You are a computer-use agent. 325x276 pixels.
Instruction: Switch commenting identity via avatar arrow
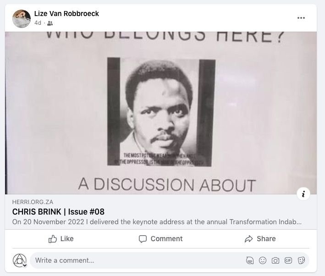25,265
